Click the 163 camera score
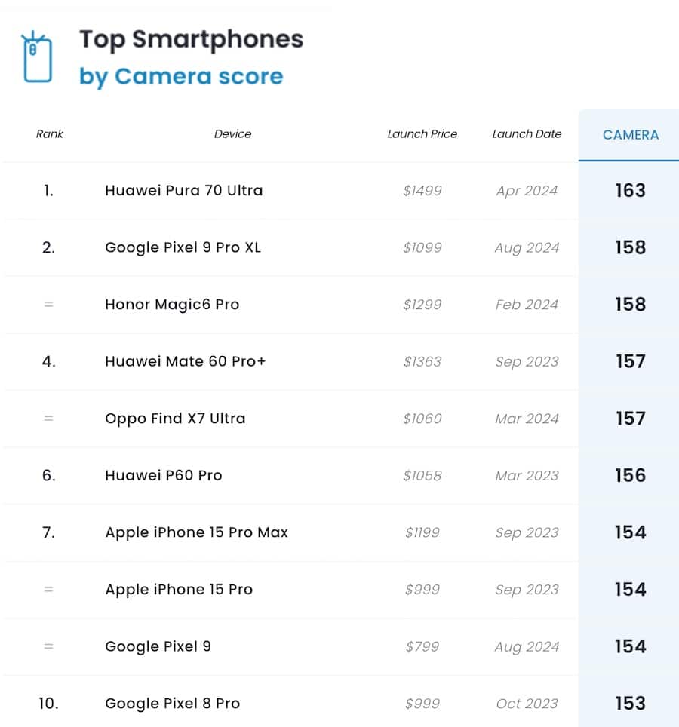Image resolution: width=679 pixels, height=727 pixels. click(630, 191)
